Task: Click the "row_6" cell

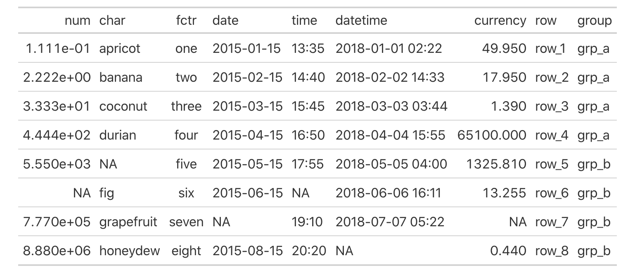Action: point(552,193)
